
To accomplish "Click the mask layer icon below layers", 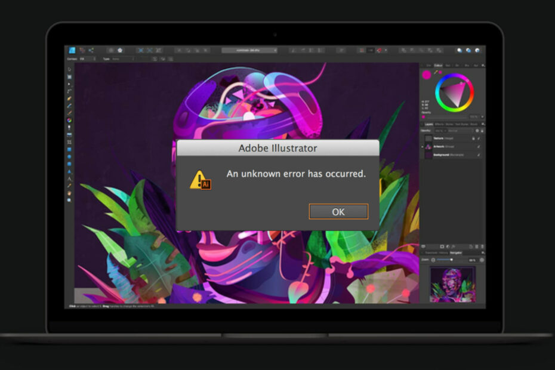I will [442, 246].
